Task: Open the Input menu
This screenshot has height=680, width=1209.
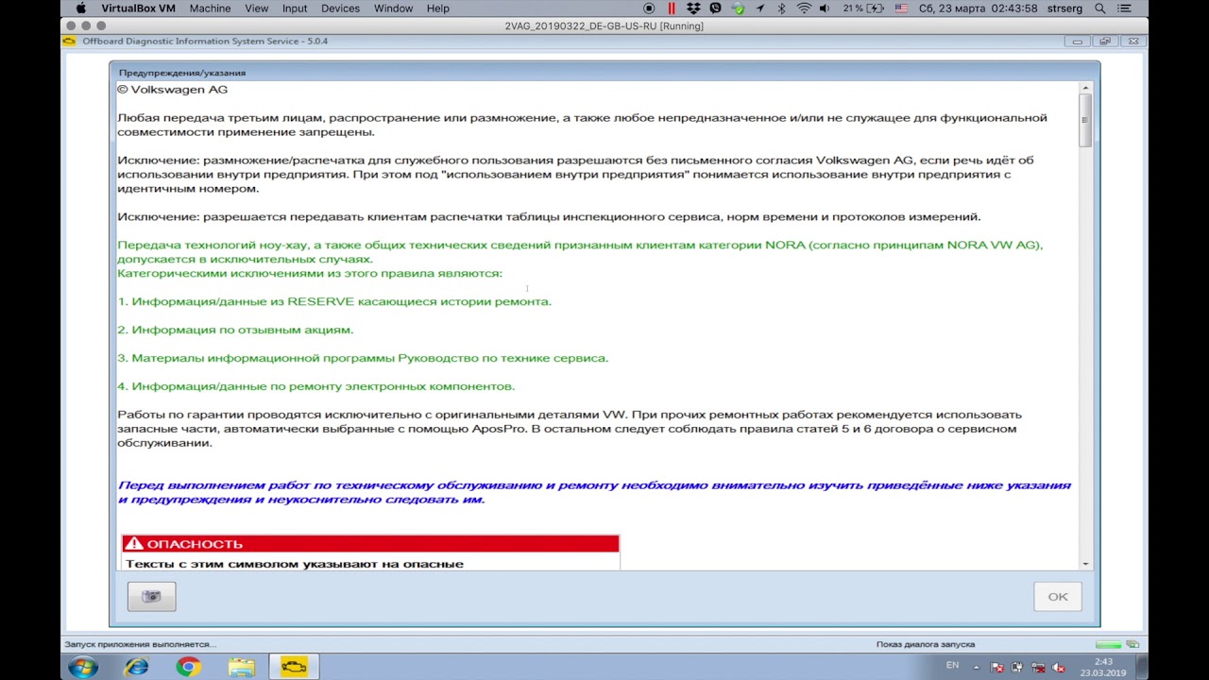Action: pyautogui.click(x=295, y=8)
